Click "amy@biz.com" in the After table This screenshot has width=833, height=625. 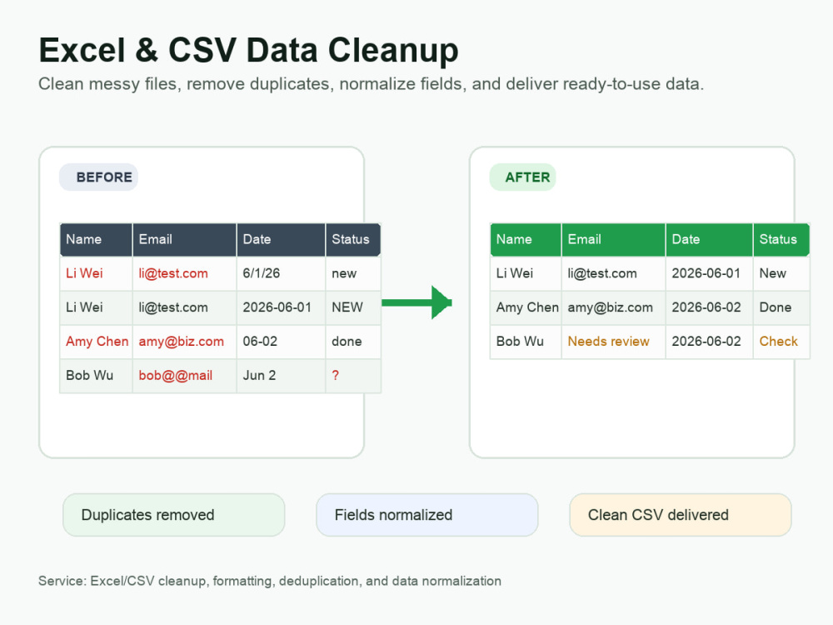pyautogui.click(x=614, y=307)
